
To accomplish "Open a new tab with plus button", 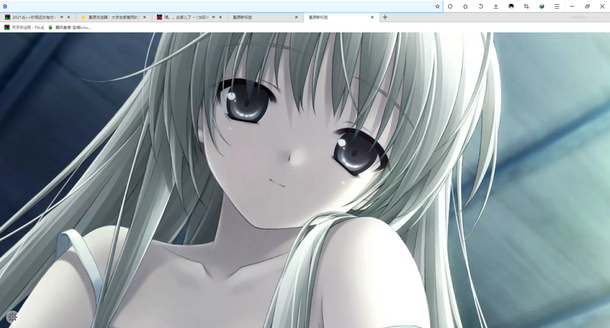I will pyautogui.click(x=385, y=17).
